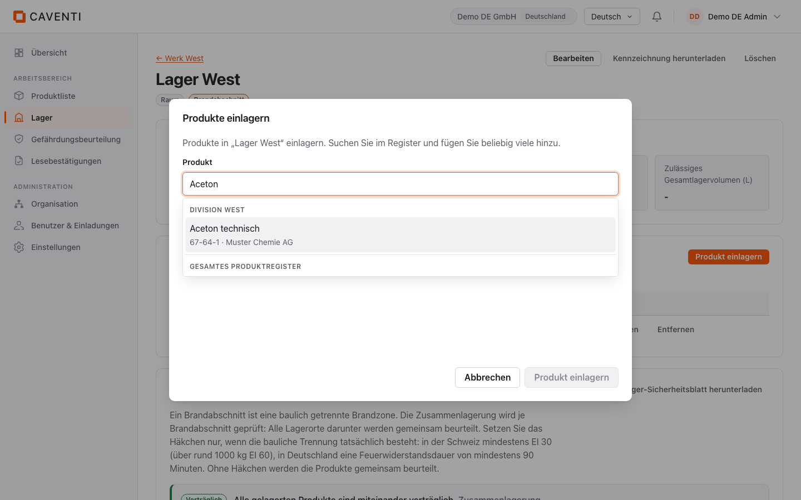Select Lager in the sidebar
This screenshot has width=801, height=500.
[68, 118]
